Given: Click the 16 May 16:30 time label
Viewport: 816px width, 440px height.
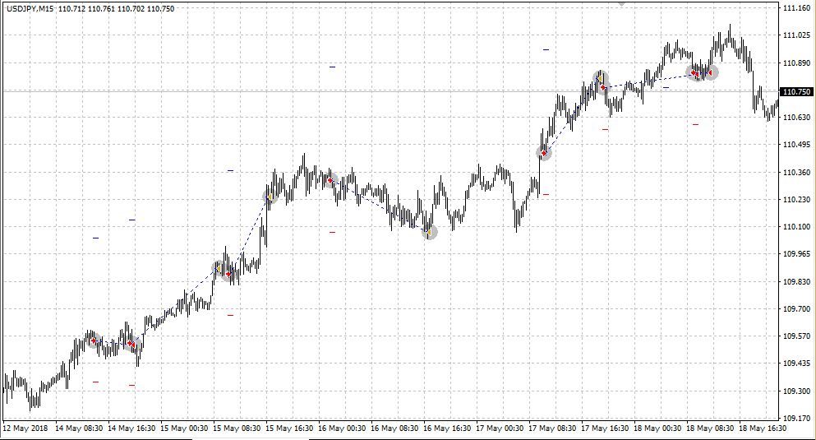Looking at the screenshot, I should click(446, 428).
